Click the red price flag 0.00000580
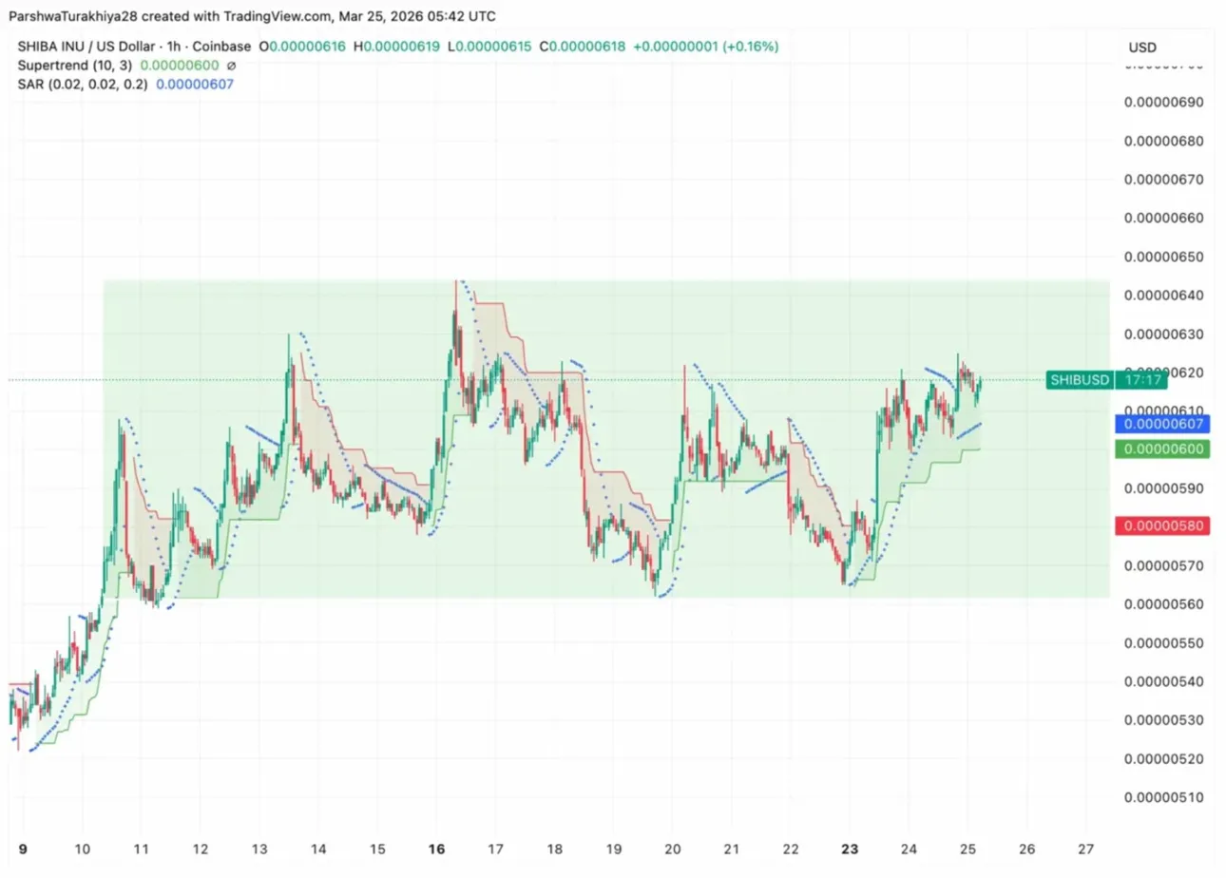 [x=1162, y=525]
